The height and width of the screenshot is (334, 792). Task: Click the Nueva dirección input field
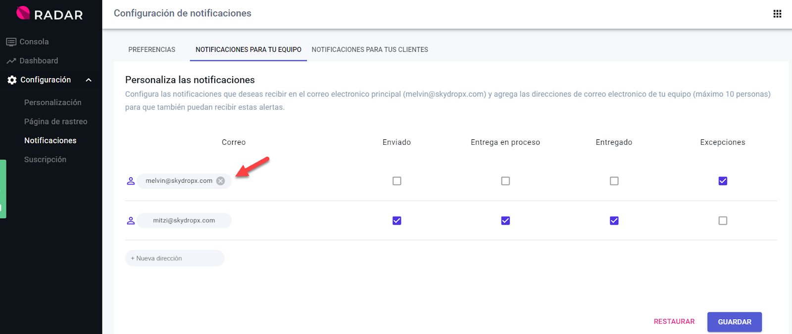(x=175, y=258)
